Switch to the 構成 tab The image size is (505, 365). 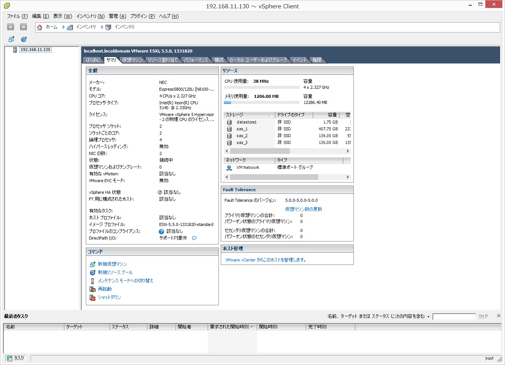pyautogui.click(x=219, y=60)
